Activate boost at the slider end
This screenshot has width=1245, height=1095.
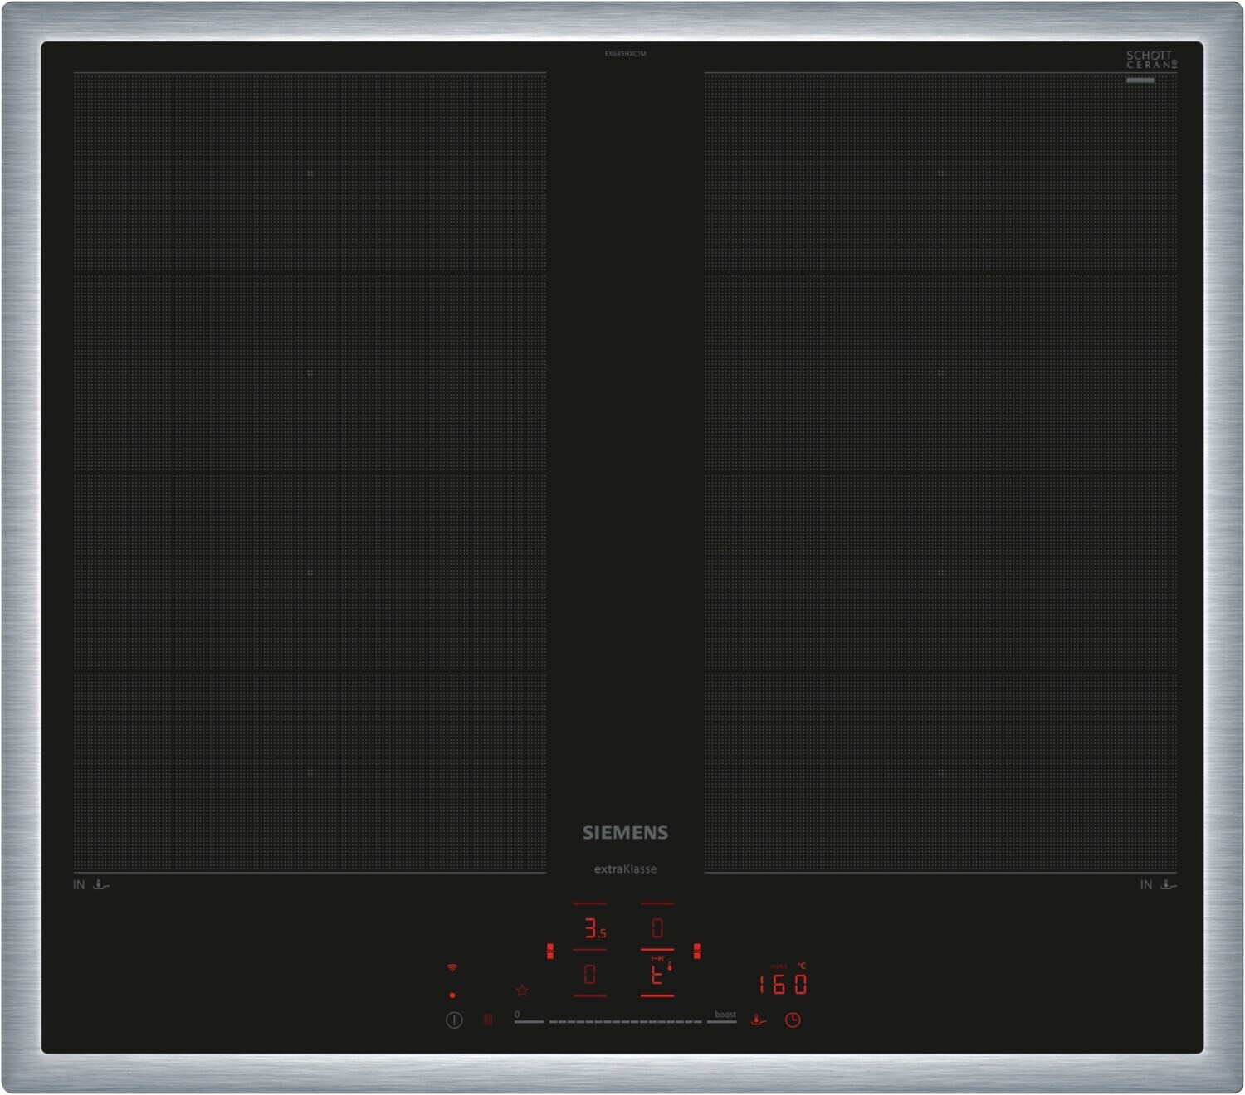[x=724, y=1018]
